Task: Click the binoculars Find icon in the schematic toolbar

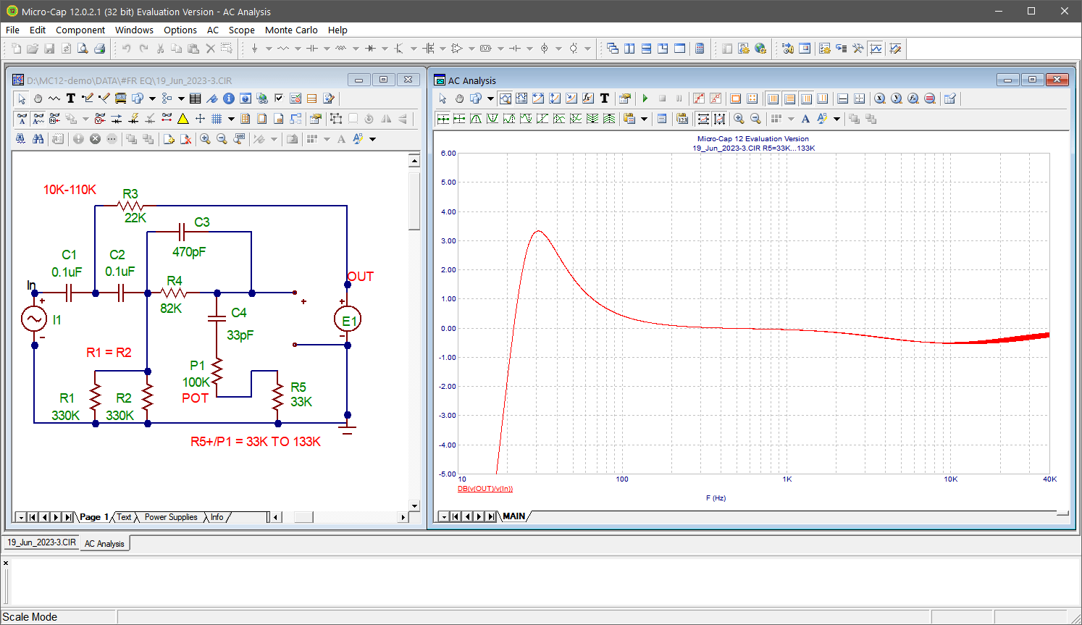Action: (x=38, y=138)
